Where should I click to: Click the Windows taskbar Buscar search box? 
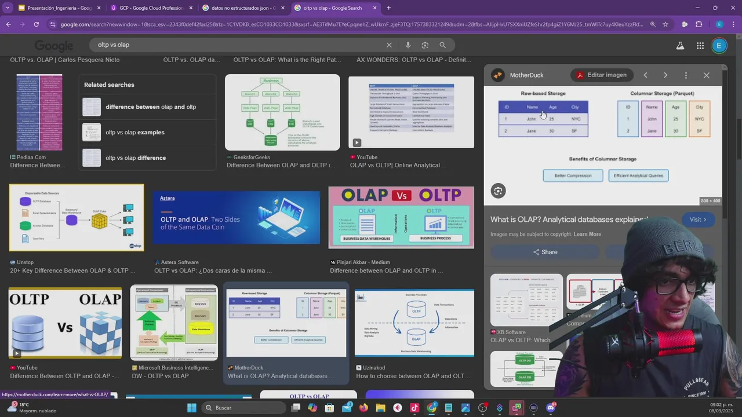pos(243,408)
